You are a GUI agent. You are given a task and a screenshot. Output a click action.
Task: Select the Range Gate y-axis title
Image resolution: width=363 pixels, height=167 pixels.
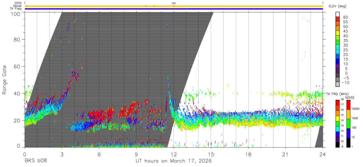click(4, 80)
